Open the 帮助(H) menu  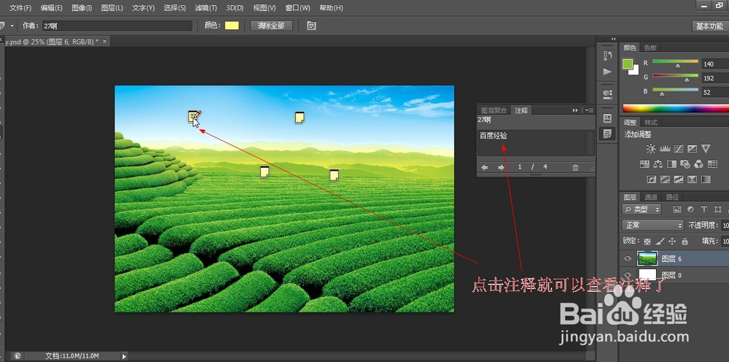tap(331, 8)
